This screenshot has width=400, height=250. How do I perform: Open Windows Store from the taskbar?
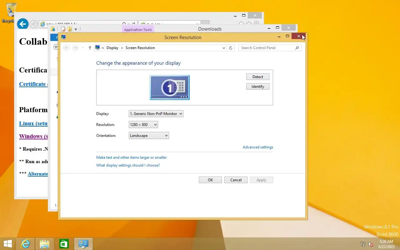point(64,244)
